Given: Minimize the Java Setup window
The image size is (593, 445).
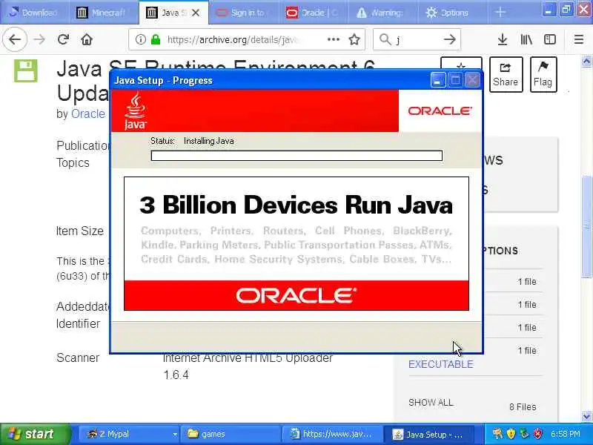Looking at the screenshot, I should tap(438, 80).
